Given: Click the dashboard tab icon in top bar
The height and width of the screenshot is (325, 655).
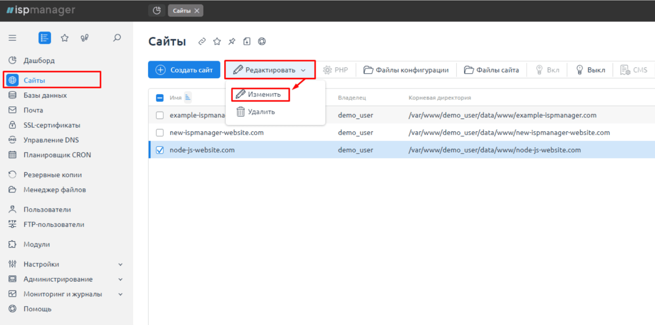Looking at the screenshot, I should click(x=157, y=10).
